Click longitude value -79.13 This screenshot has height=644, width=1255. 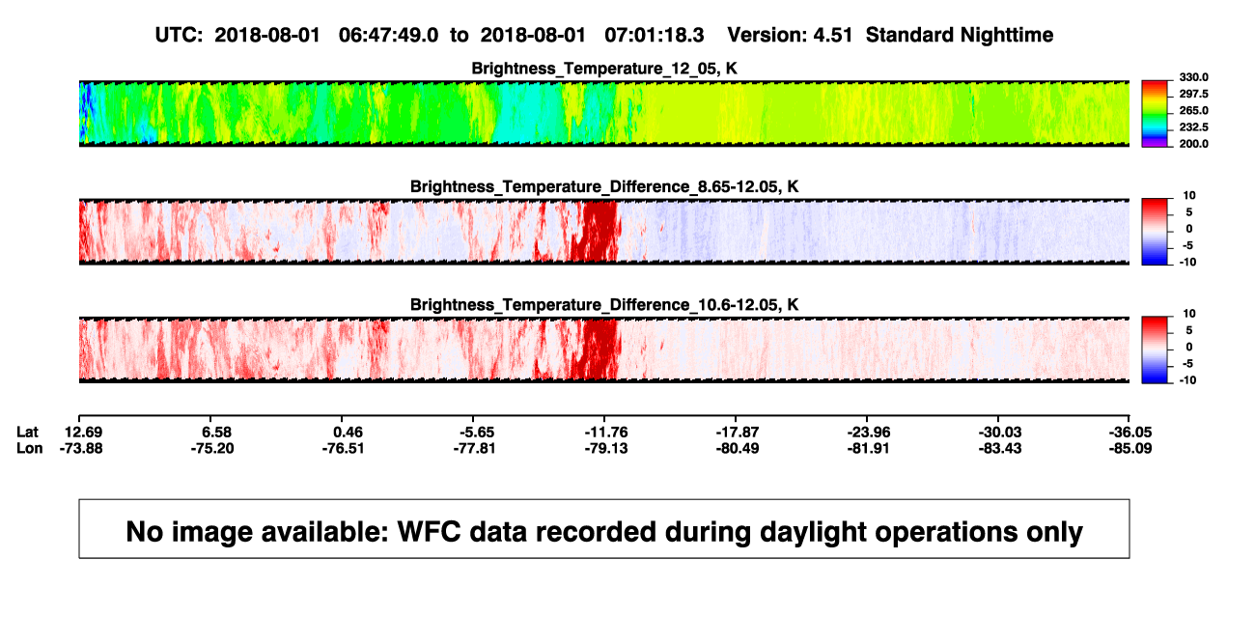pos(604,448)
